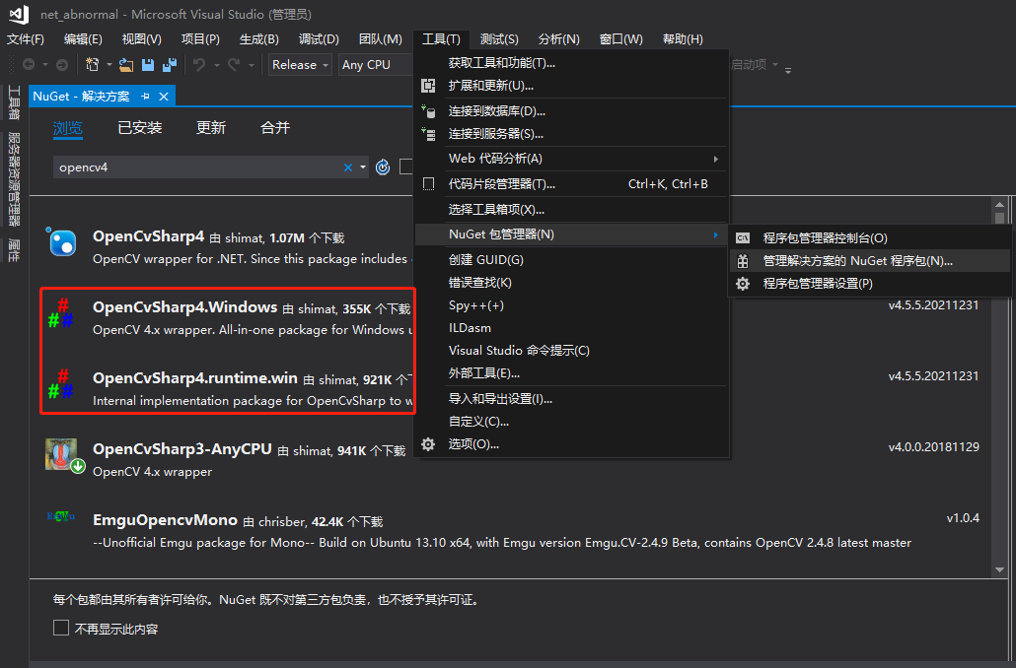Click the 程序包管理器控制台 console icon
This screenshot has width=1016, height=668.
click(x=743, y=238)
